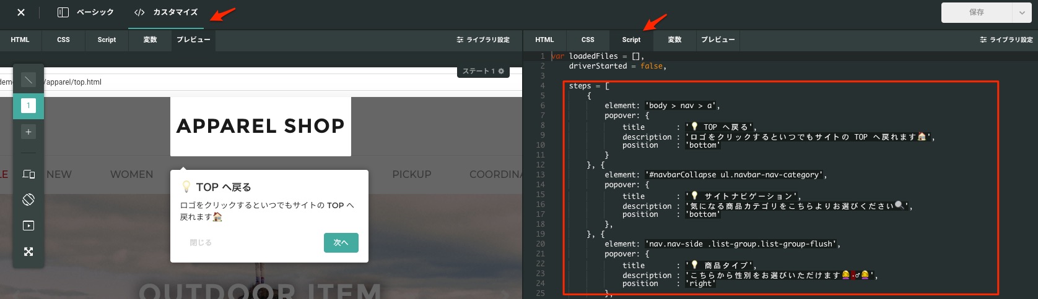Open the 変数 tab in the left pane
Viewport: 1038px width, 299px height.
[x=150, y=40]
